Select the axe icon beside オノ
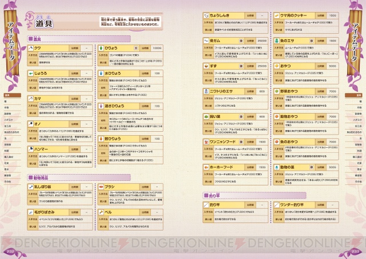This screenshot has height=259, width=366. tap(30, 124)
